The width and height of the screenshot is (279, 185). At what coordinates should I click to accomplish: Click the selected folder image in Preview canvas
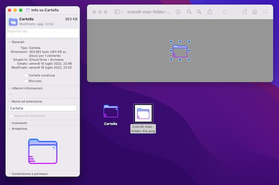coord(180,51)
